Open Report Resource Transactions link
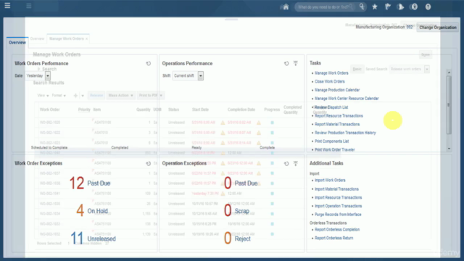 (x=339, y=116)
